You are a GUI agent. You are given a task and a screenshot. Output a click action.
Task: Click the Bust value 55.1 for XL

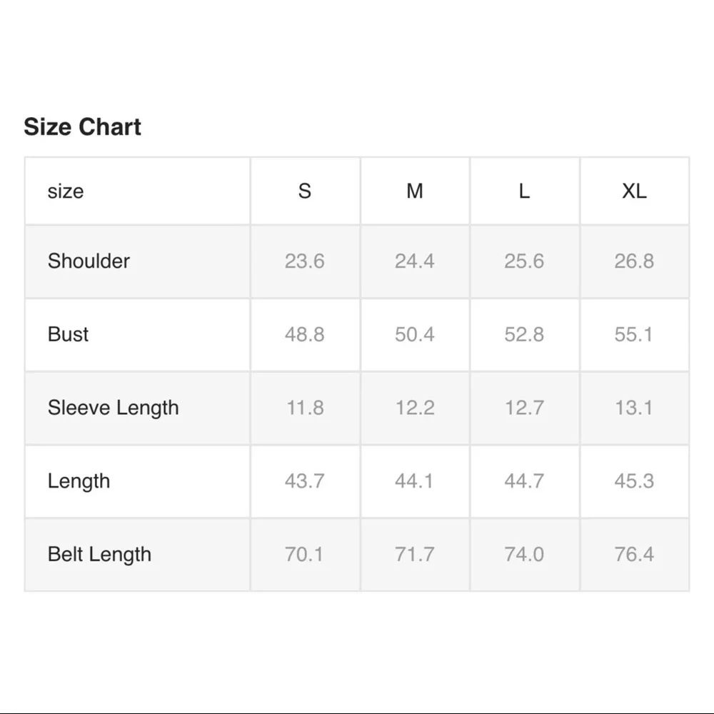tap(634, 334)
